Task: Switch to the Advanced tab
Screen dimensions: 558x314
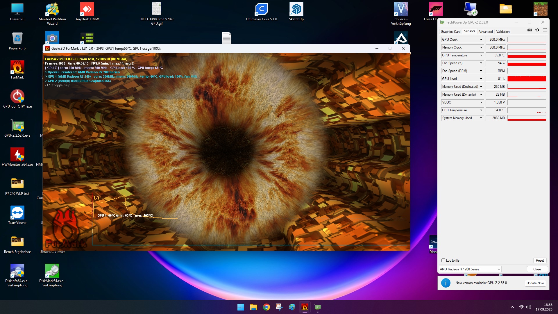Action: [486, 32]
